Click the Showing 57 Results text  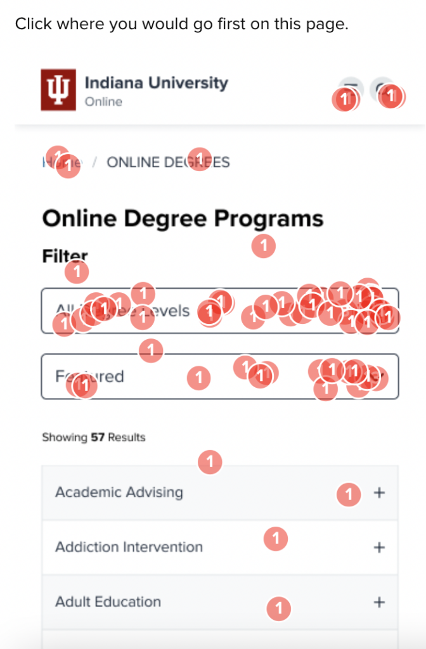click(x=94, y=437)
